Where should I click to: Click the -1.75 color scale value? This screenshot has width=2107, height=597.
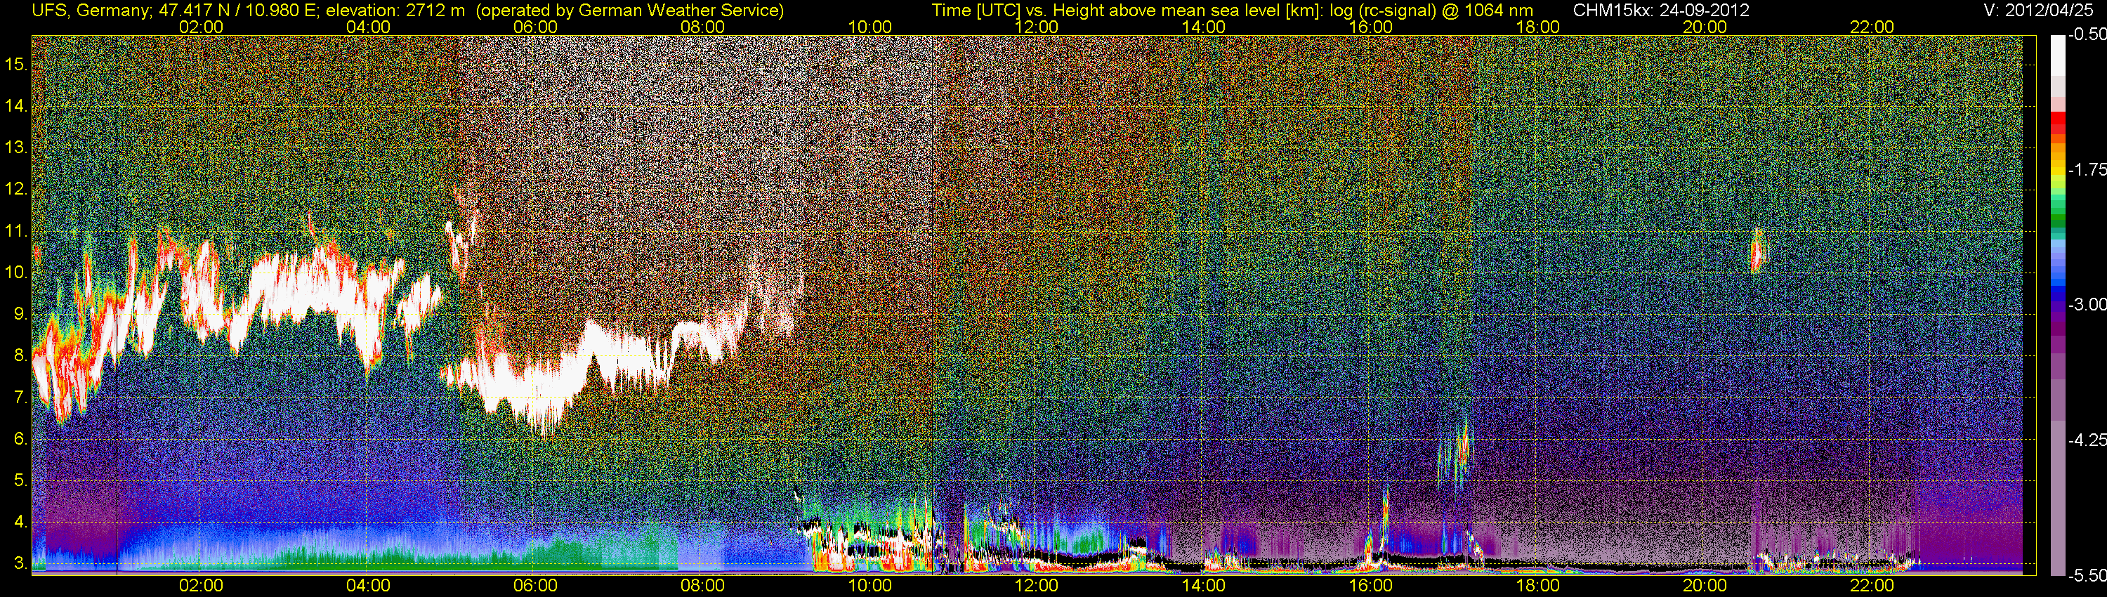click(x=2087, y=169)
